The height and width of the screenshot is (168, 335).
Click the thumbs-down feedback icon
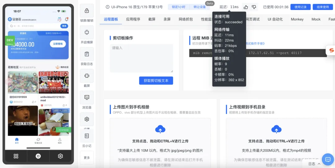(254, 7)
